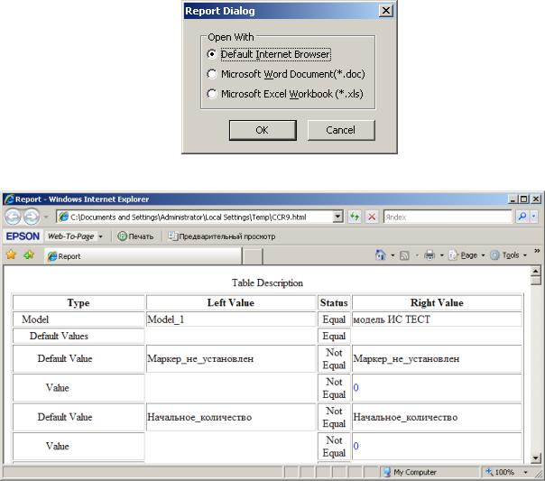Expand Print dropdown arrow
The image size is (545, 481).
click(x=442, y=255)
